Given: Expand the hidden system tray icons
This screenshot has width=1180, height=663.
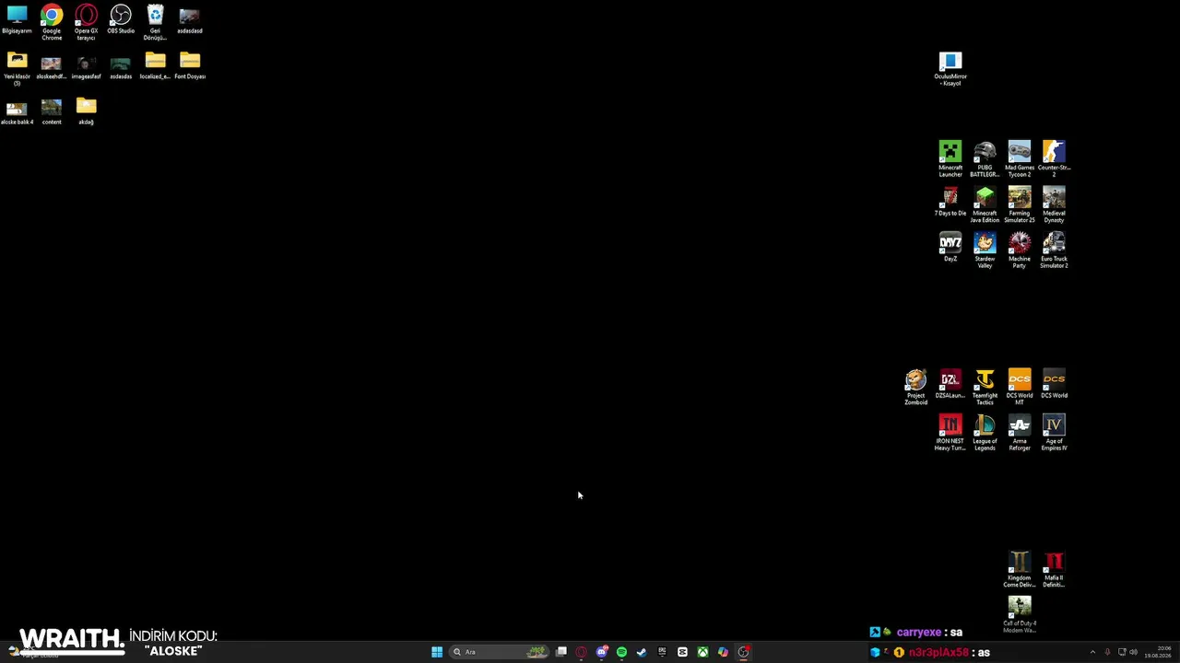Looking at the screenshot, I should [1092, 652].
